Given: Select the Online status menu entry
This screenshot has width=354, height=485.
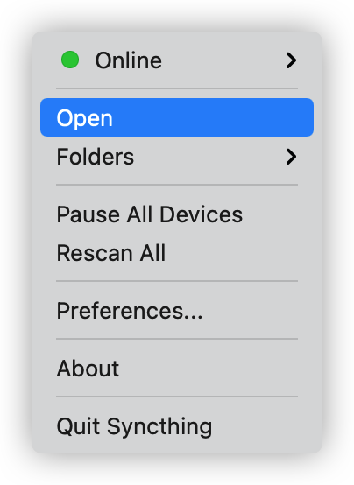Looking at the screenshot, I should [177, 60].
